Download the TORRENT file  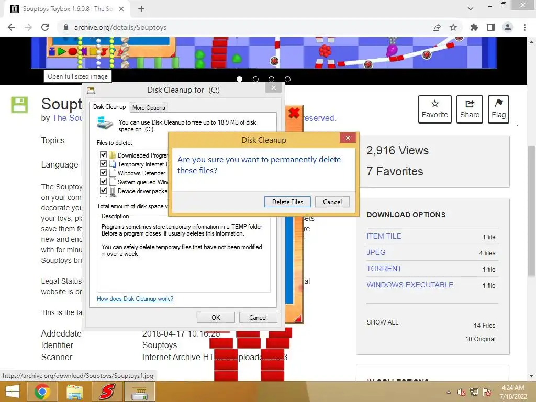[384, 269]
